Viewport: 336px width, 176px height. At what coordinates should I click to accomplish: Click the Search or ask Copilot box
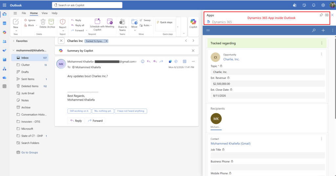tap(87, 5)
